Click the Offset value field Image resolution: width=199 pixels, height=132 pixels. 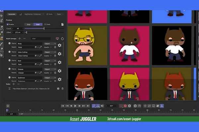(18, 32)
